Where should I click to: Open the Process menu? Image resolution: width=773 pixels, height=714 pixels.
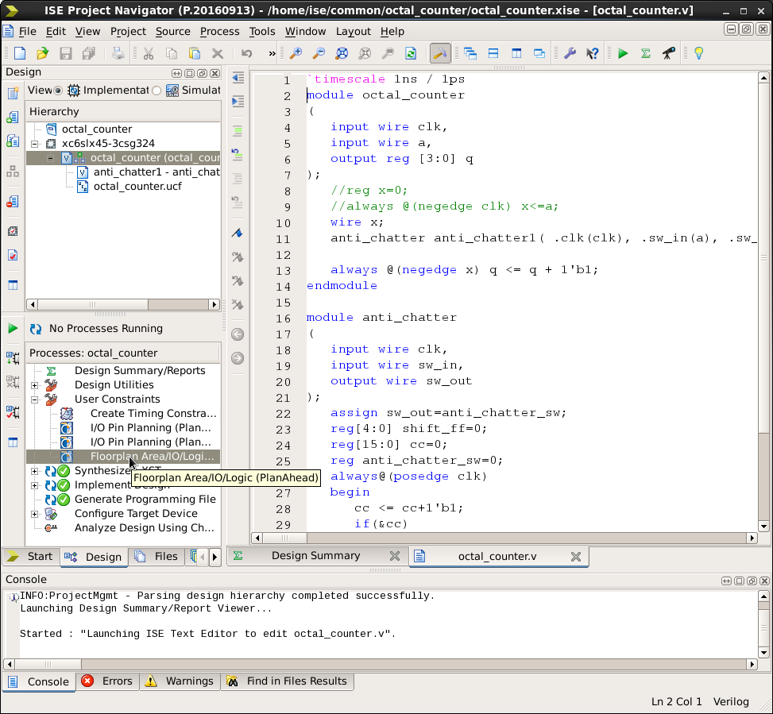coord(219,31)
